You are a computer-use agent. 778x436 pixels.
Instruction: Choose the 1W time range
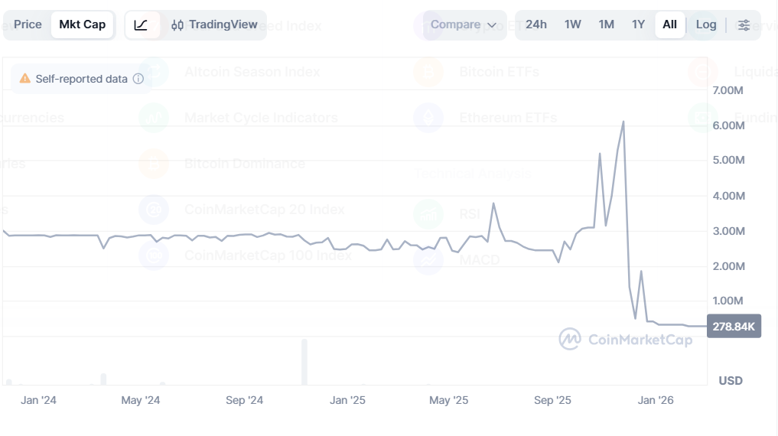tap(573, 24)
